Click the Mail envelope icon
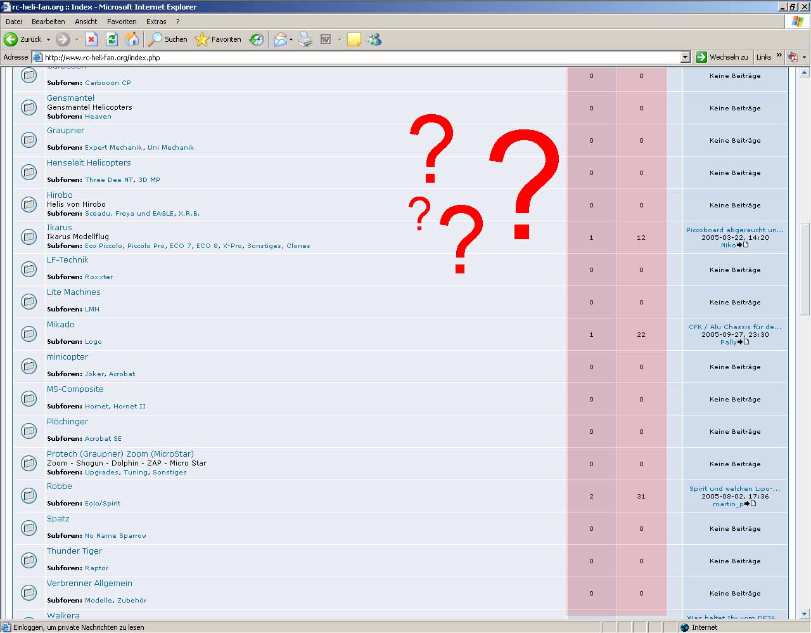811x633 pixels. click(x=280, y=39)
